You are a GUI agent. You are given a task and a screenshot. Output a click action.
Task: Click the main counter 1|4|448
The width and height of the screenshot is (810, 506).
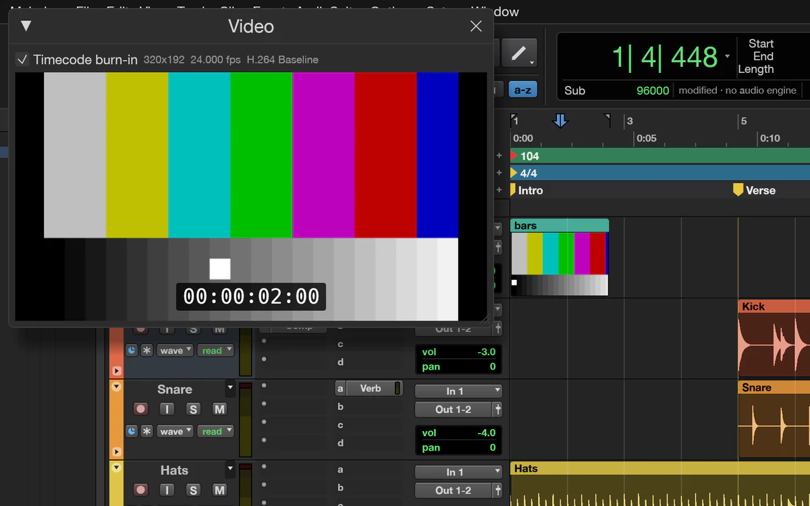[x=664, y=57]
